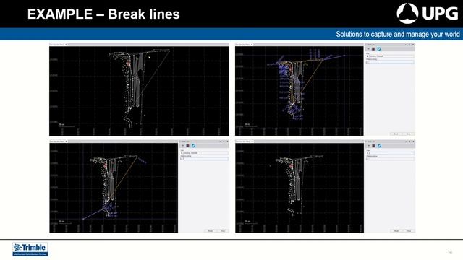Click the point-of-break field in lower-right screenshot panel

click(390, 159)
